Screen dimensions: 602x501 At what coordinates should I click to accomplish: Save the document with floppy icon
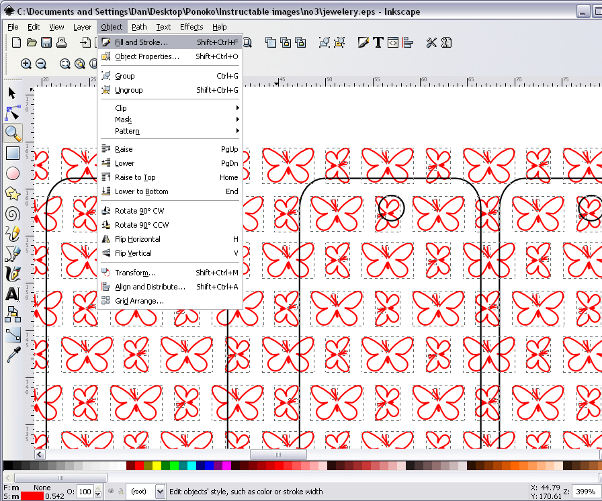[x=46, y=42]
